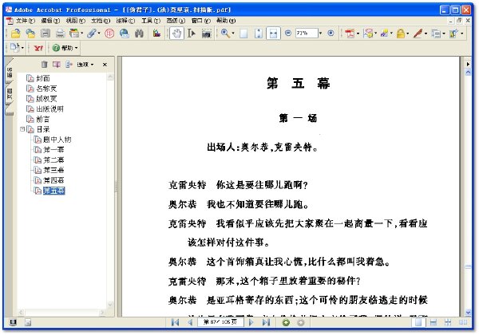
Task: Switch to Single Page layout
Action: click(418, 322)
